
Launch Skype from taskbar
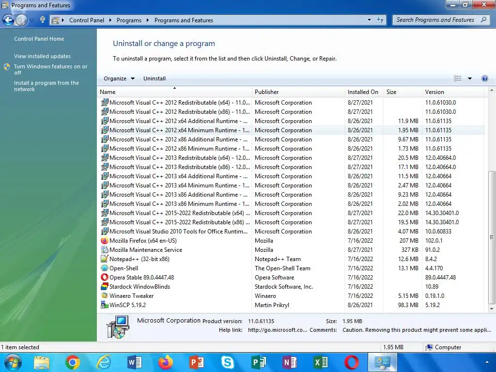[228, 362]
